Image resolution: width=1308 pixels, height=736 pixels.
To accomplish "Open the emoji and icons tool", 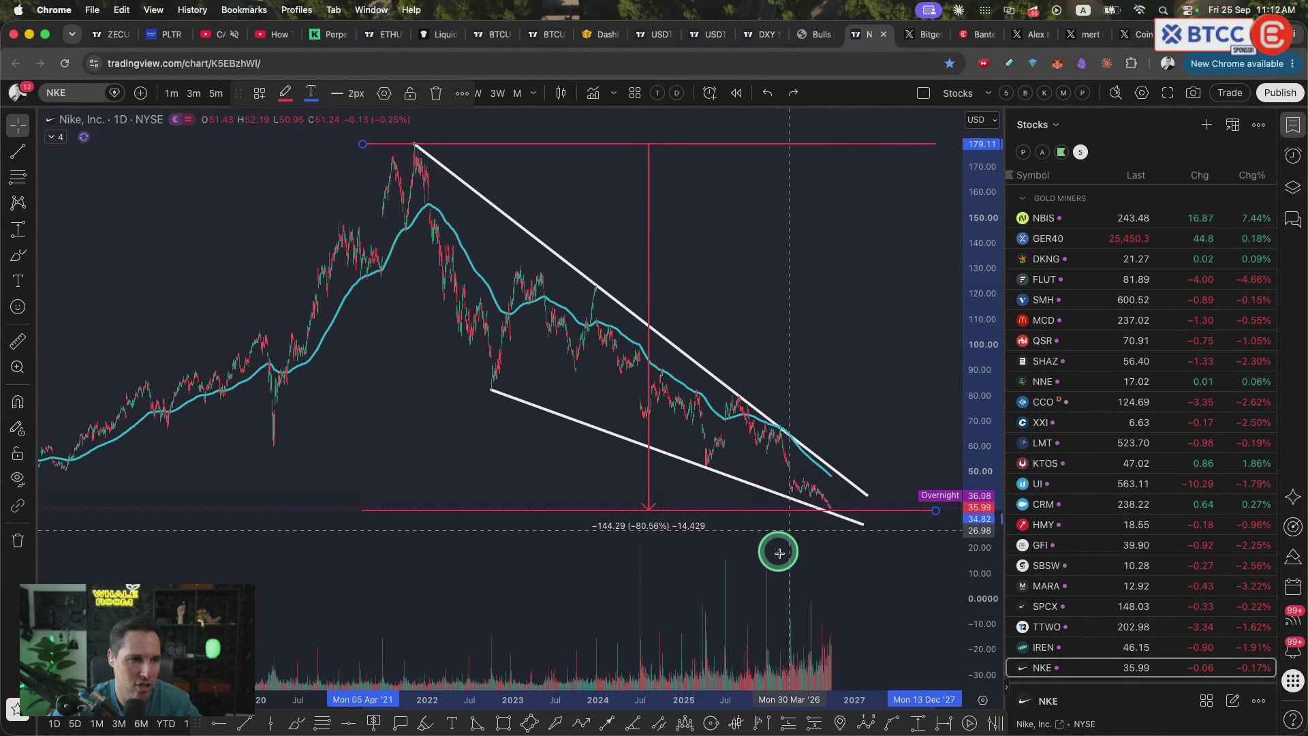I will coord(18,307).
